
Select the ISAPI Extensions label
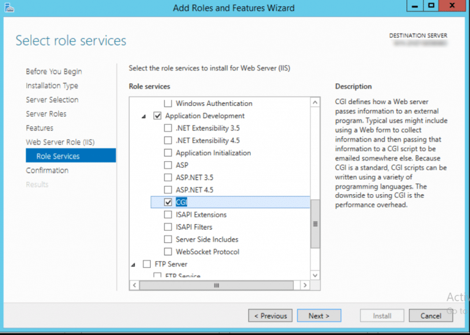pyautogui.click(x=201, y=214)
